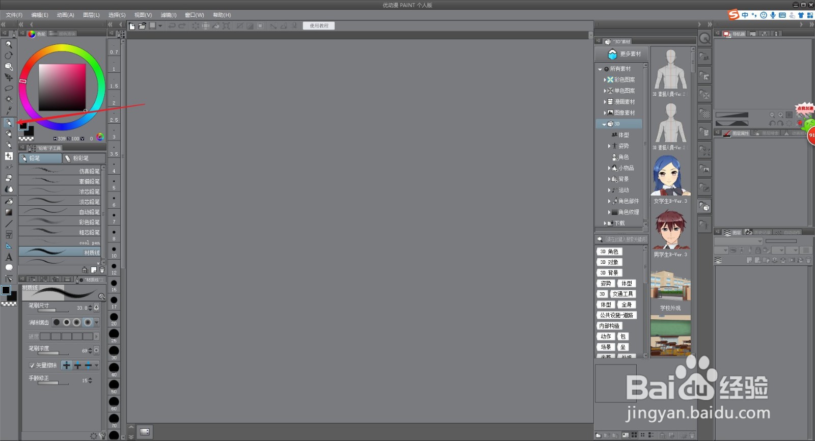This screenshot has width=815, height=441.
Task: Click the material keyword search field
Action: 625,239
